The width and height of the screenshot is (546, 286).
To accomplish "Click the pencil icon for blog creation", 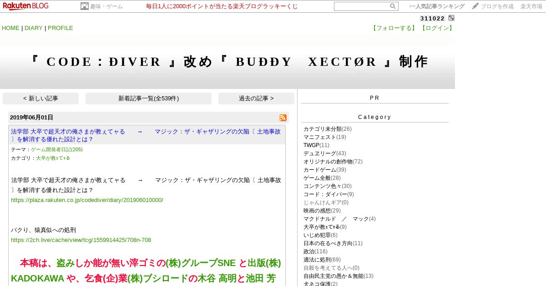I will (475, 6).
